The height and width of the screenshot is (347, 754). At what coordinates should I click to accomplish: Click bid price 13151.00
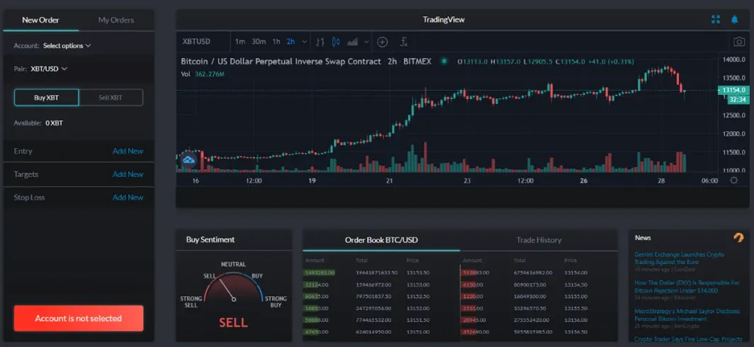tap(417, 331)
